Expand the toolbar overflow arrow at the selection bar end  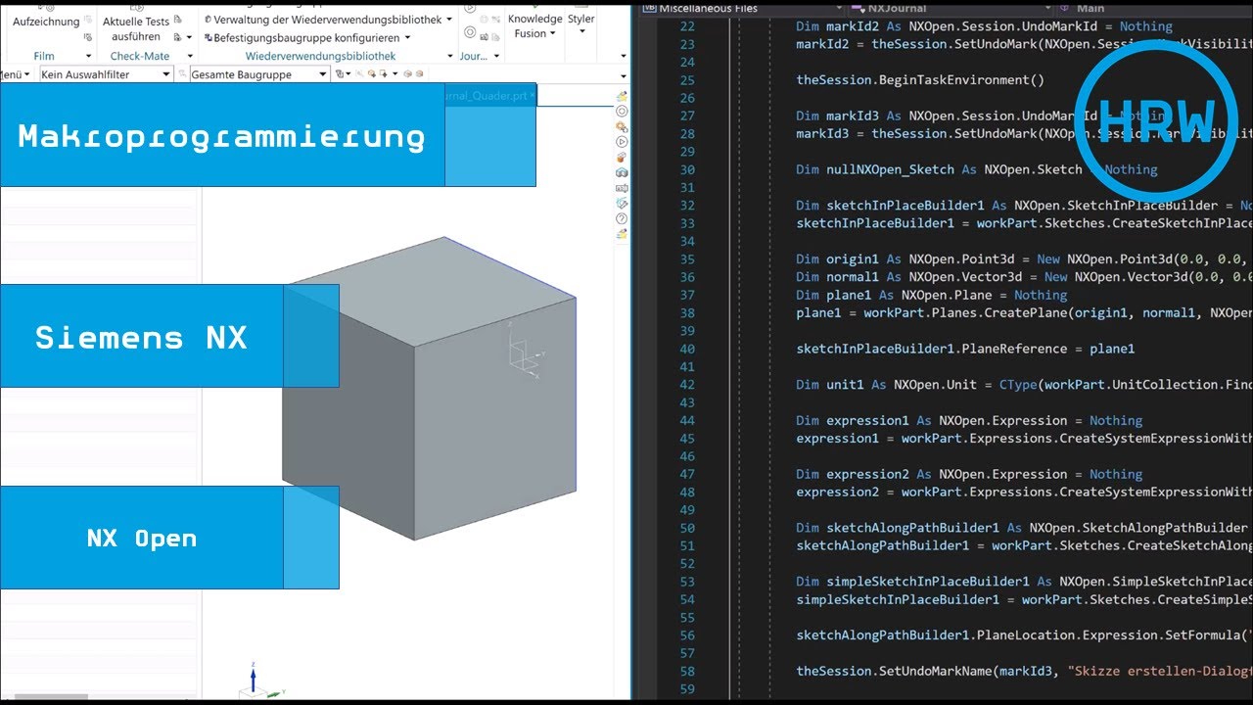coord(624,76)
